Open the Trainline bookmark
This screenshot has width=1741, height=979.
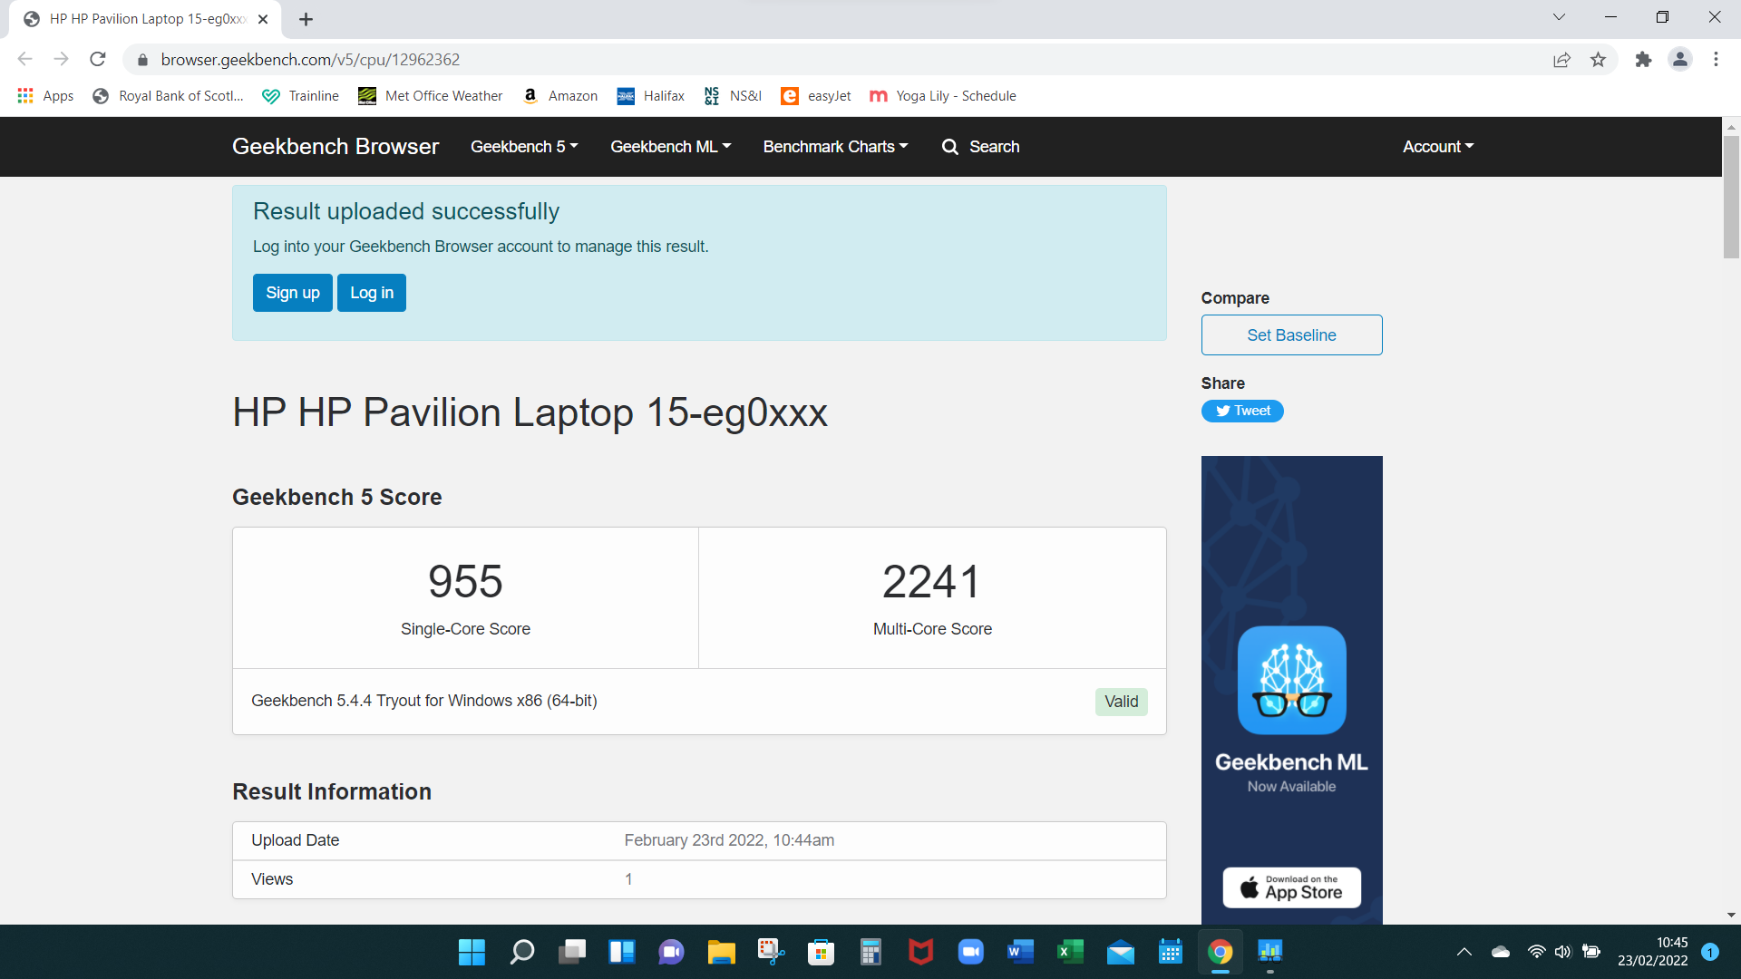pyautogui.click(x=300, y=96)
